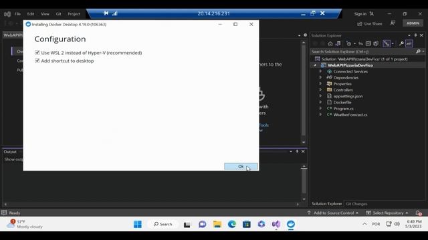Collapse the WebAPIPizzariaDevFico project node
428x240 pixels.
[x=315, y=65]
